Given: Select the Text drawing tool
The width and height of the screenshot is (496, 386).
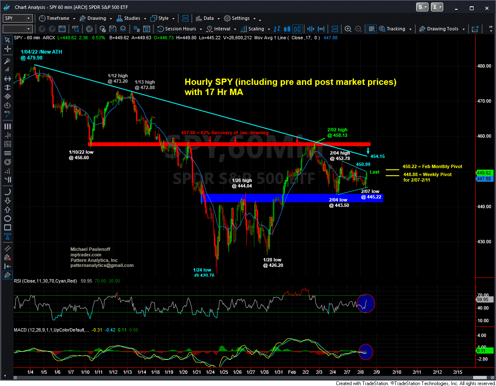Looking at the screenshot, I should click(x=7, y=236).
